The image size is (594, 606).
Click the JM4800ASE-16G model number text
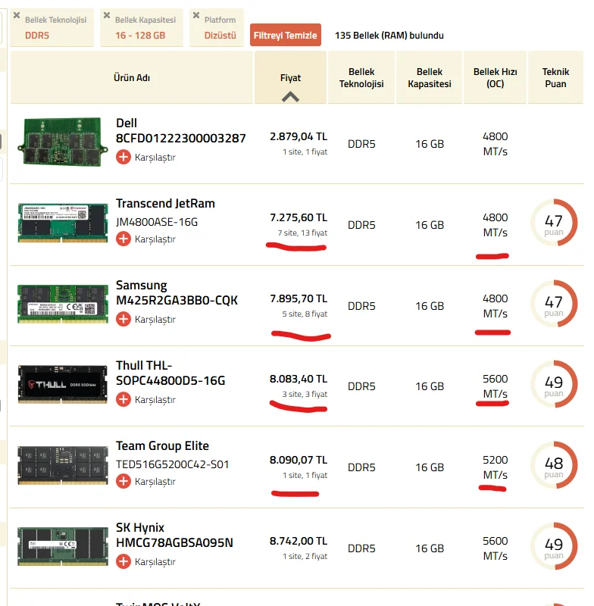pos(157,222)
